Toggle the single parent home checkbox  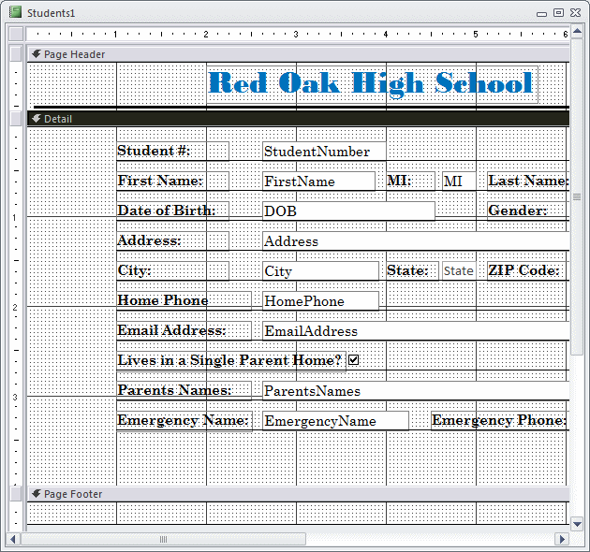click(x=354, y=360)
